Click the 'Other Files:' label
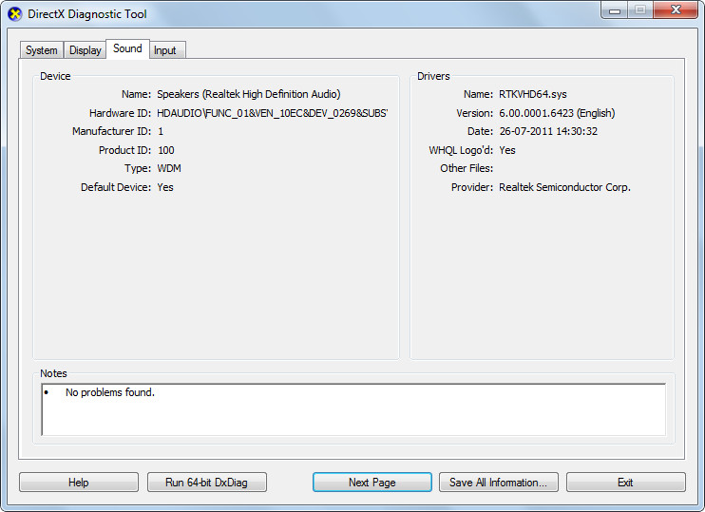This screenshot has width=705, height=512. 467,168
